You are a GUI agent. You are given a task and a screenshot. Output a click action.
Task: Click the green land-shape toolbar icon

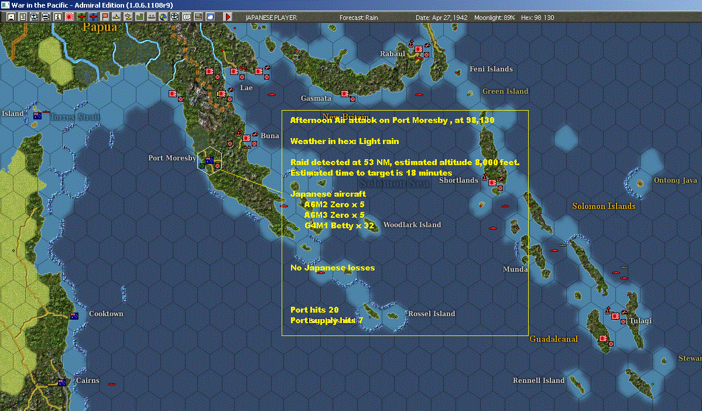[140, 17]
